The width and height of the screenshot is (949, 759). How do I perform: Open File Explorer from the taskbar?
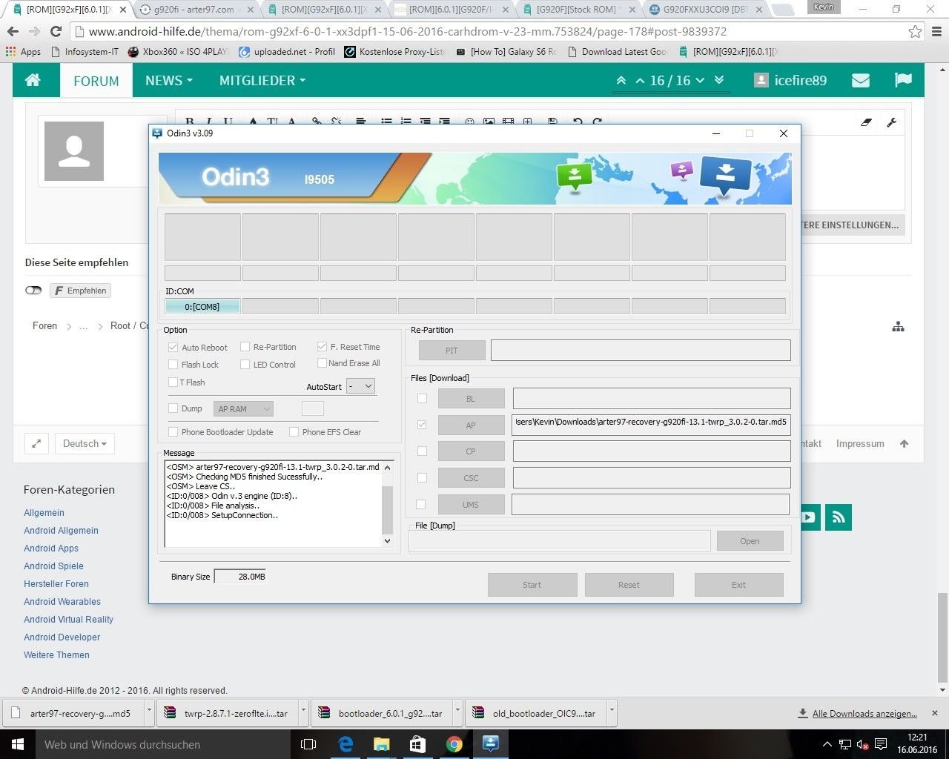382,744
